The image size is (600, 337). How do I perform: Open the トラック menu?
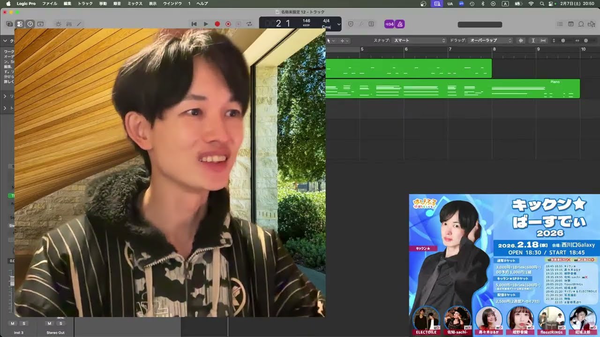point(85,3)
